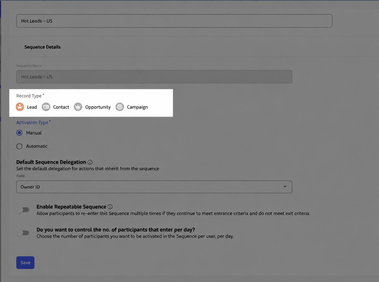379x282 pixels.
Task: Toggle the participants per day limit switch
Action: tap(23, 233)
